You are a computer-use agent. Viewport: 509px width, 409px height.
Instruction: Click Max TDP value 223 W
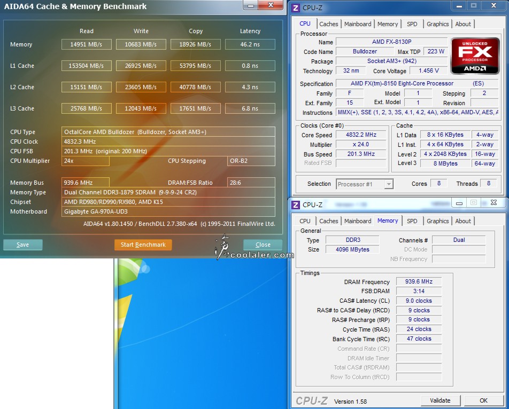436,52
